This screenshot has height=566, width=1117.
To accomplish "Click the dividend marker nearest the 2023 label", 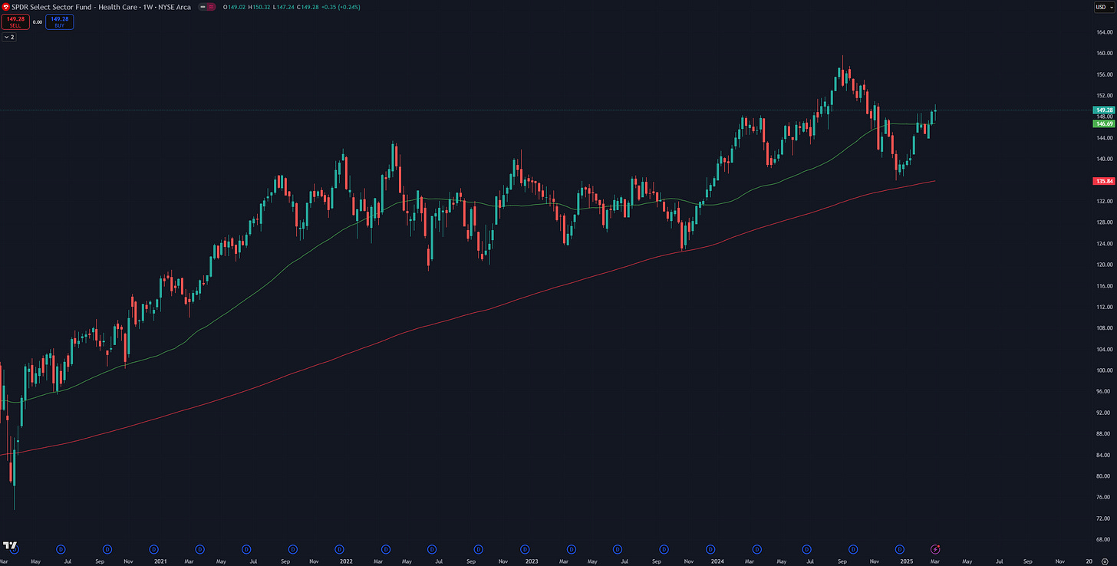I will pyautogui.click(x=525, y=549).
